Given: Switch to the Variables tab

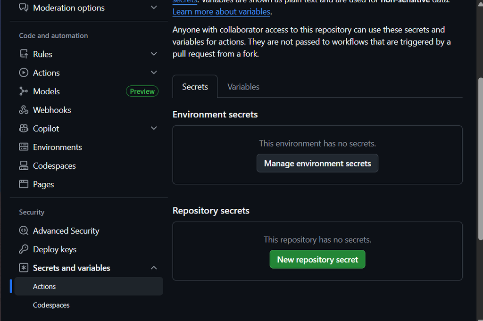Looking at the screenshot, I should [243, 87].
